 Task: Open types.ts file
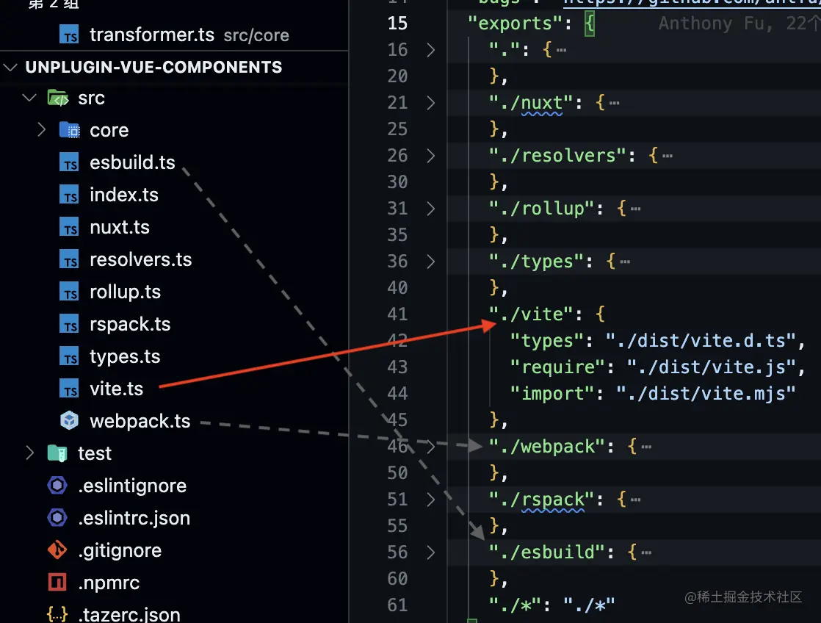[125, 357]
